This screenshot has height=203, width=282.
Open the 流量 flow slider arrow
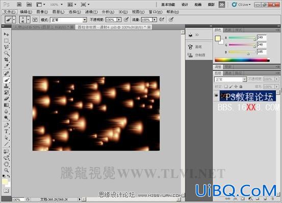(x=155, y=19)
